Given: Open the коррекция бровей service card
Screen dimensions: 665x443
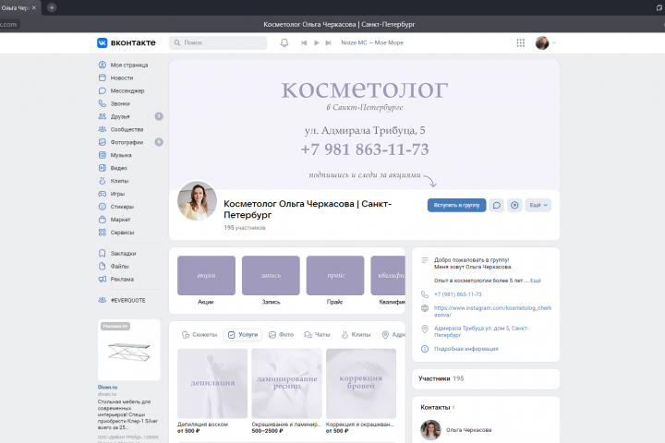Looking at the screenshot, I should point(361,384).
